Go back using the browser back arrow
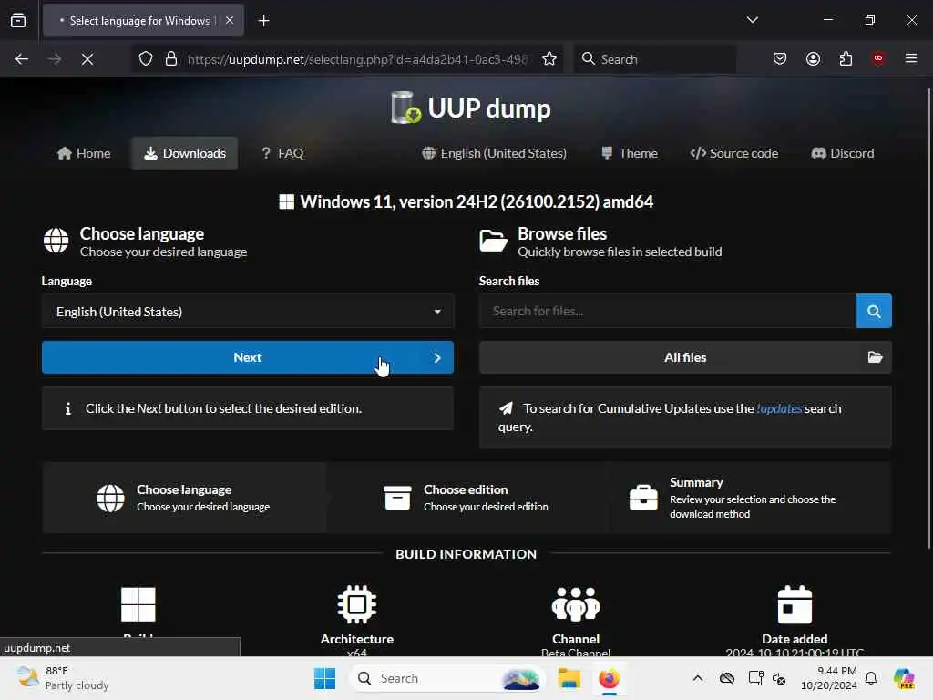933x700 pixels. (22, 59)
